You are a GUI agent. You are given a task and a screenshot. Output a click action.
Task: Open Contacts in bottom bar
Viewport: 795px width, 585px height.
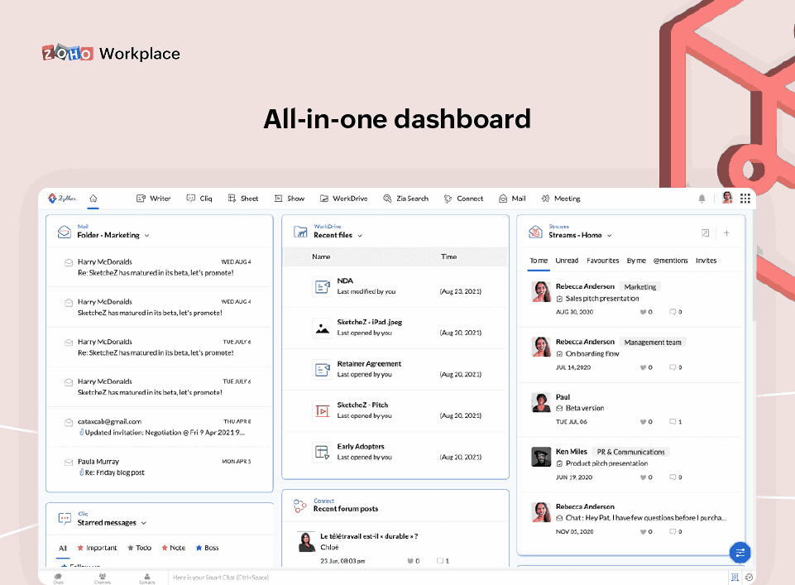147,578
